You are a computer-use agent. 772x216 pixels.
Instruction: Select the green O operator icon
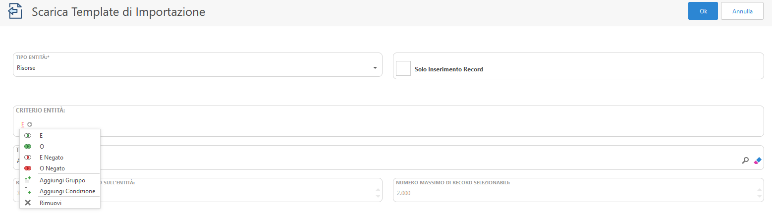pyautogui.click(x=28, y=146)
